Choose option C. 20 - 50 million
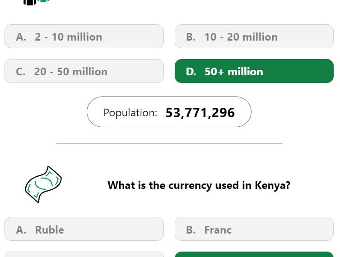340x257 pixels. pos(84,71)
